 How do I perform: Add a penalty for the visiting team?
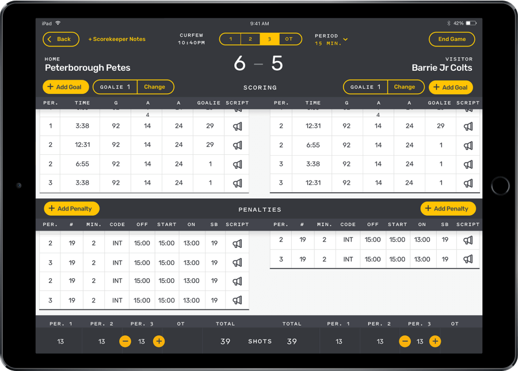(x=448, y=208)
